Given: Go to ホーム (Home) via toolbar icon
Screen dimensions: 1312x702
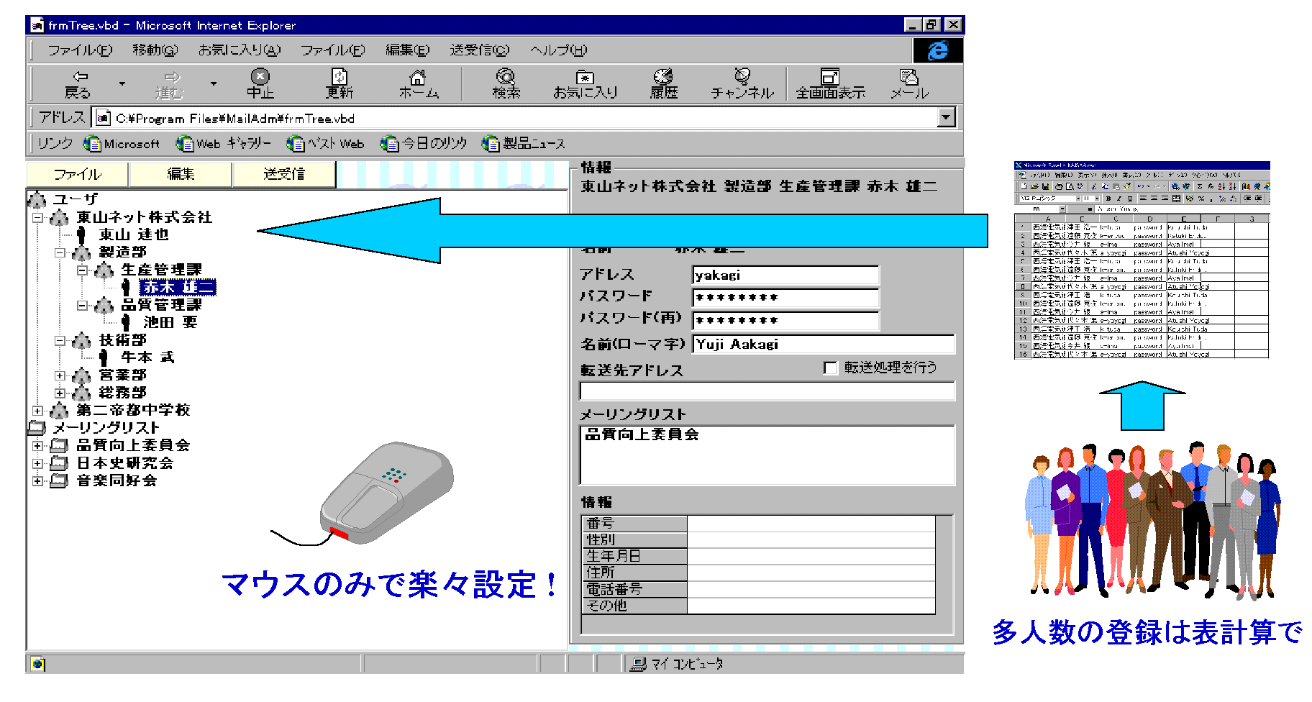Looking at the screenshot, I should [418, 83].
